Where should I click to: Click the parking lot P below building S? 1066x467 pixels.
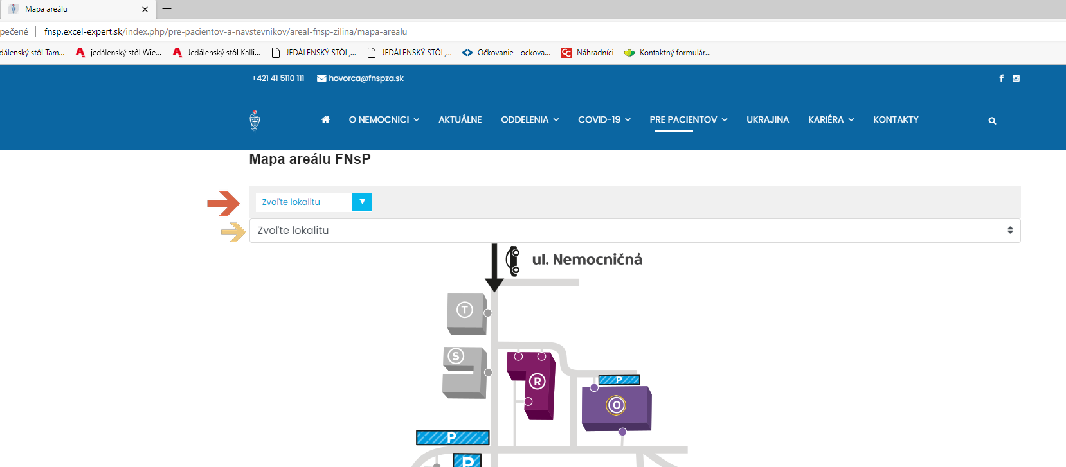(453, 437)
